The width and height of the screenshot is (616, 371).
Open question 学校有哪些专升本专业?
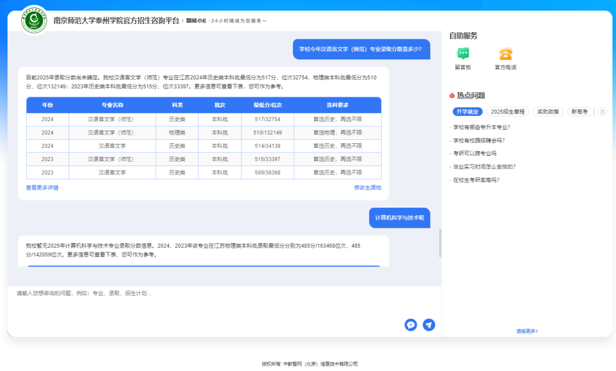click(x=481, y=127)
